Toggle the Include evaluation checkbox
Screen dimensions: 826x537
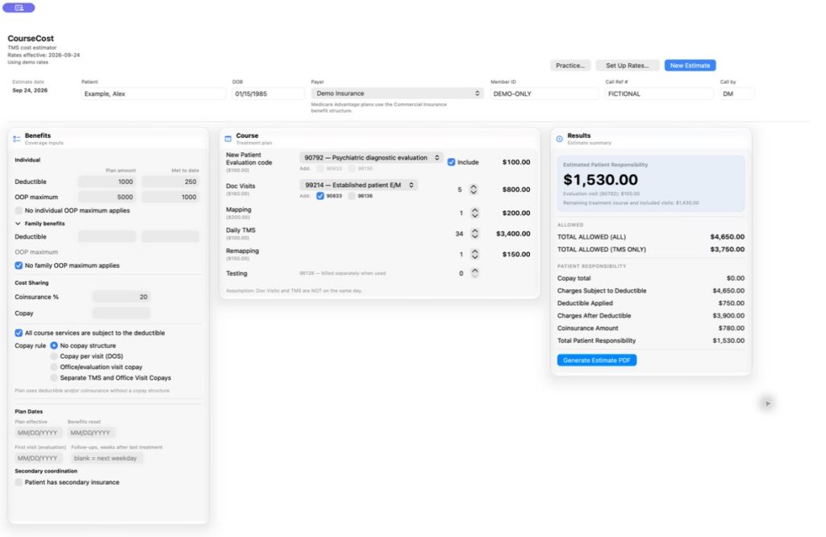coord(451,162)
